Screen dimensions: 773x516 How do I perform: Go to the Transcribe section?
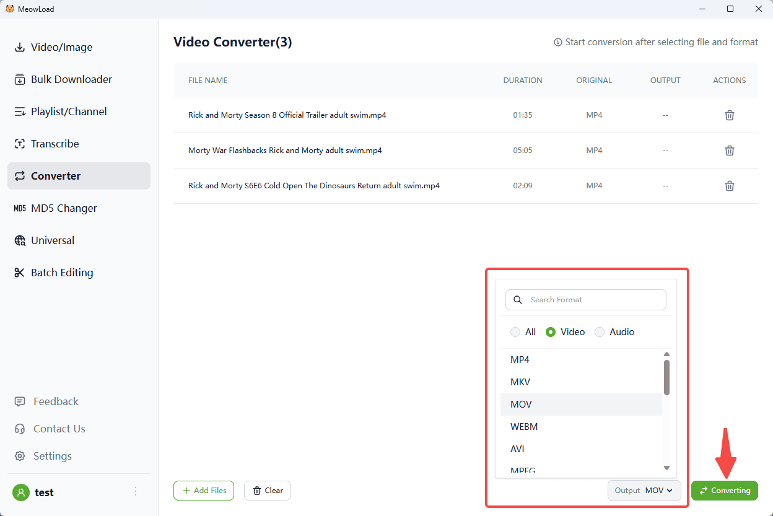(x=55, y=144)
